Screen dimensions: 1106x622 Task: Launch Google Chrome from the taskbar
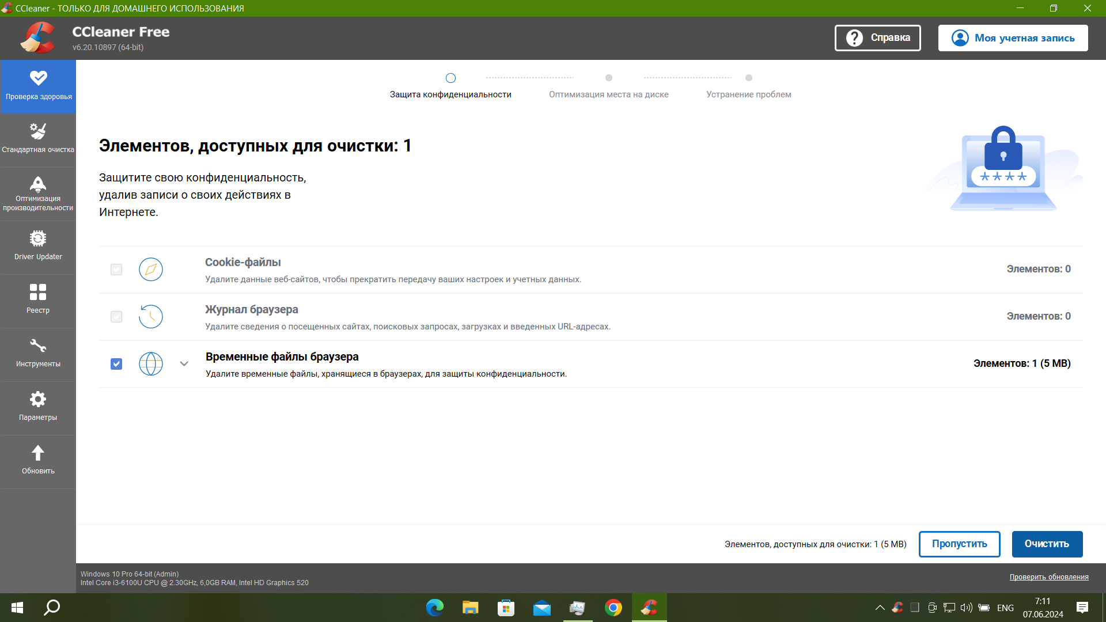click(613, 608)
